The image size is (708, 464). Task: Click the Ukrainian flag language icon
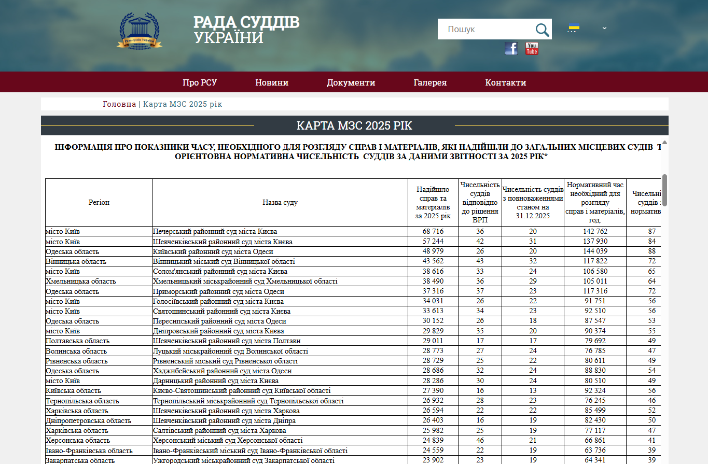point(574,28)
